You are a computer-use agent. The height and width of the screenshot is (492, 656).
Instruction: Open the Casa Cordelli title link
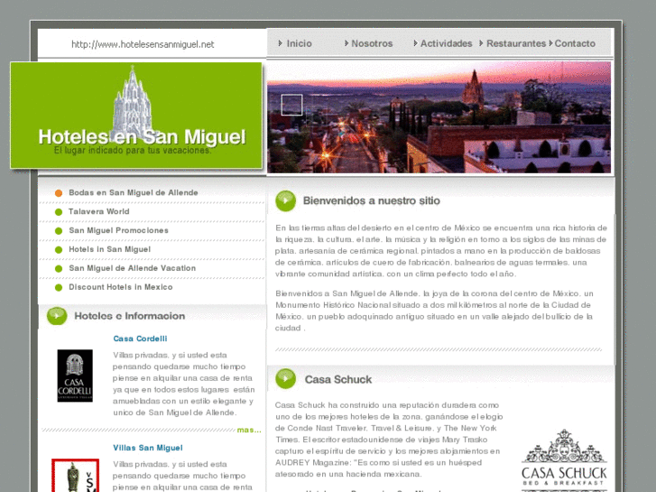coord(140,339)
